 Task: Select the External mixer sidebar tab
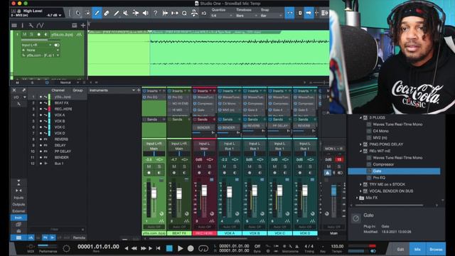(x=18, y=211)
